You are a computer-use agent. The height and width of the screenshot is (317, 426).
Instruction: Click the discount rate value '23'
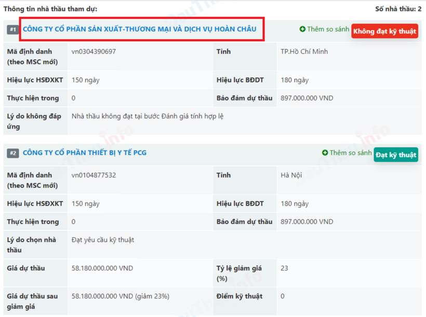(x=285, y=268)
